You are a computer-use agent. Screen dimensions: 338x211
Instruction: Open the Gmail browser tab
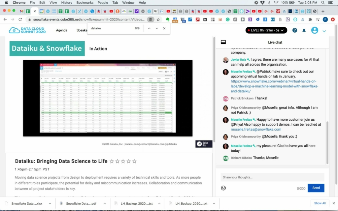click(x=21, y=11)
